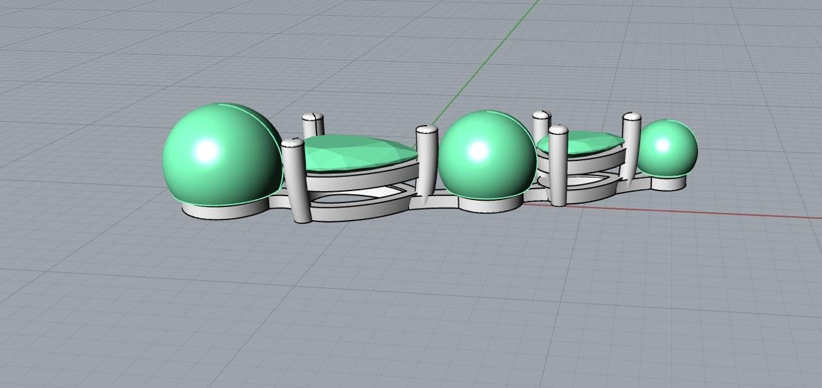Select the back prong right of the middle sphere

click(x=541, y=123)
